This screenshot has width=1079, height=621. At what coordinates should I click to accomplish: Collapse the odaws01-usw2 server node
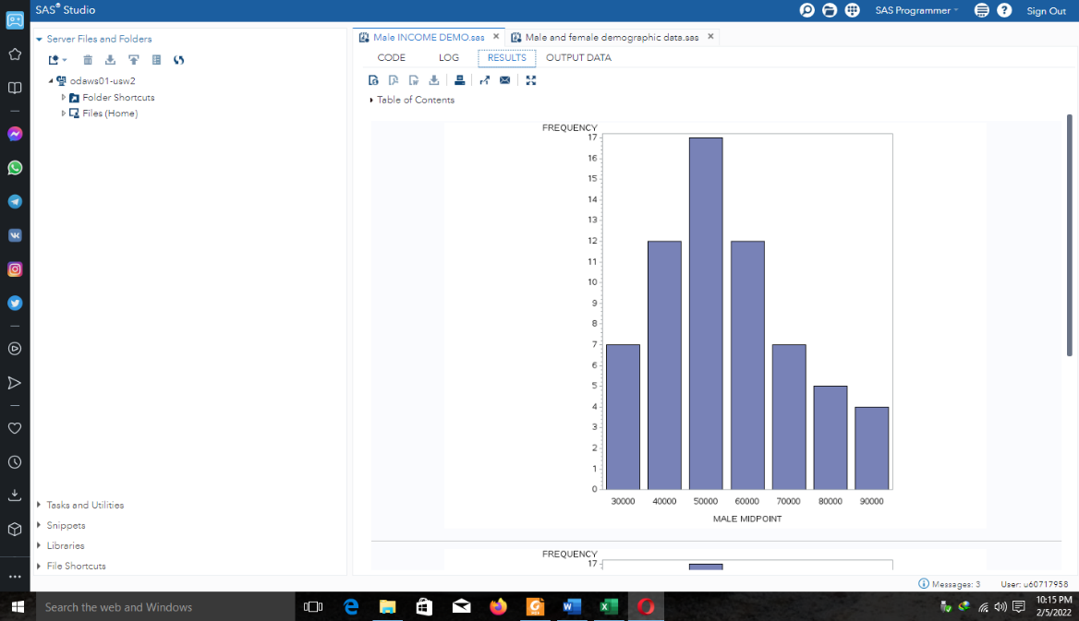[x=53, y=80]
